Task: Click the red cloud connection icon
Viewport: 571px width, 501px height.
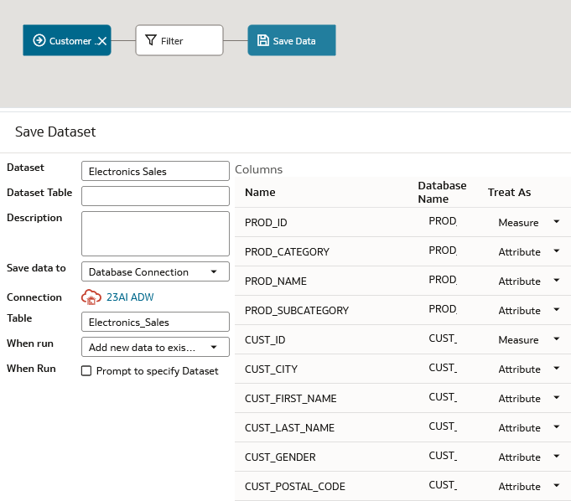Action: point(91,297)
